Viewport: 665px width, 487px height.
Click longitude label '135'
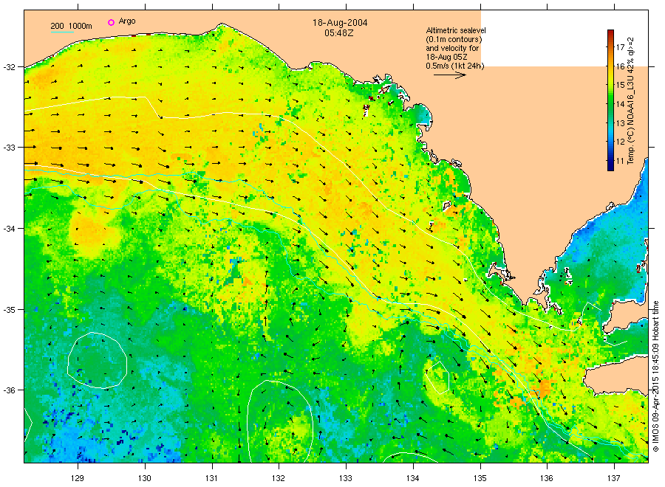[x=480, y=478]
